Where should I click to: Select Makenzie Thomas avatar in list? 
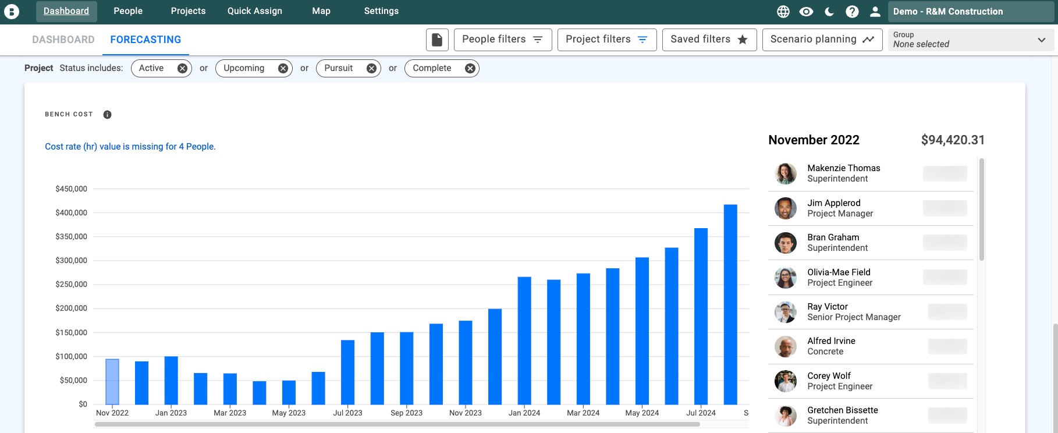pos(786,173)
